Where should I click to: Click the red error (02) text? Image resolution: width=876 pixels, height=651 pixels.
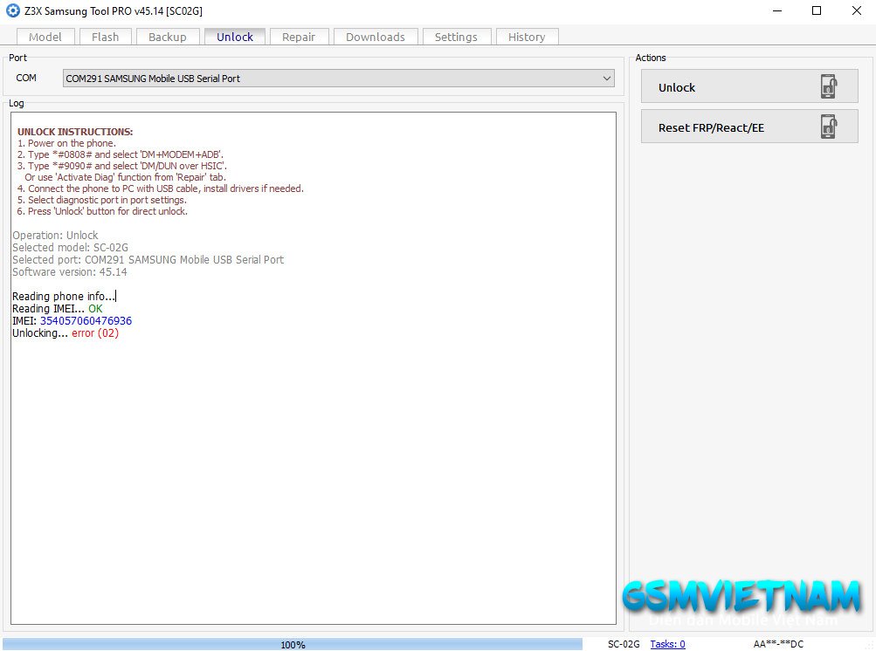pyautogui.click(x=95, y=333)
